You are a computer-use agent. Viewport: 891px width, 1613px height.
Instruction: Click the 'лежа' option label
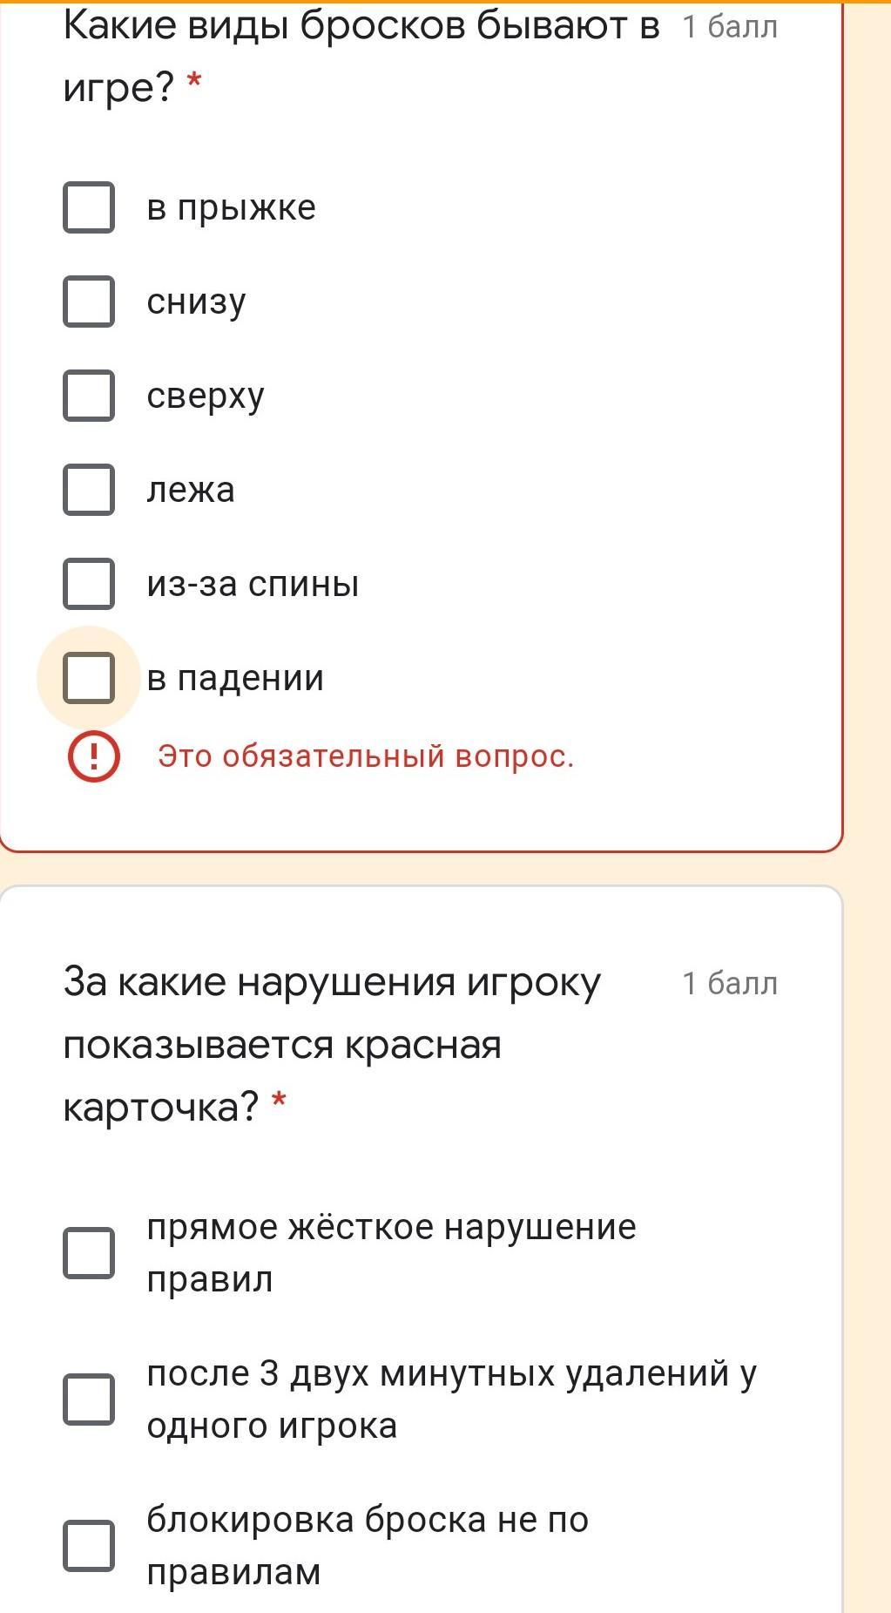pos(191,490)
